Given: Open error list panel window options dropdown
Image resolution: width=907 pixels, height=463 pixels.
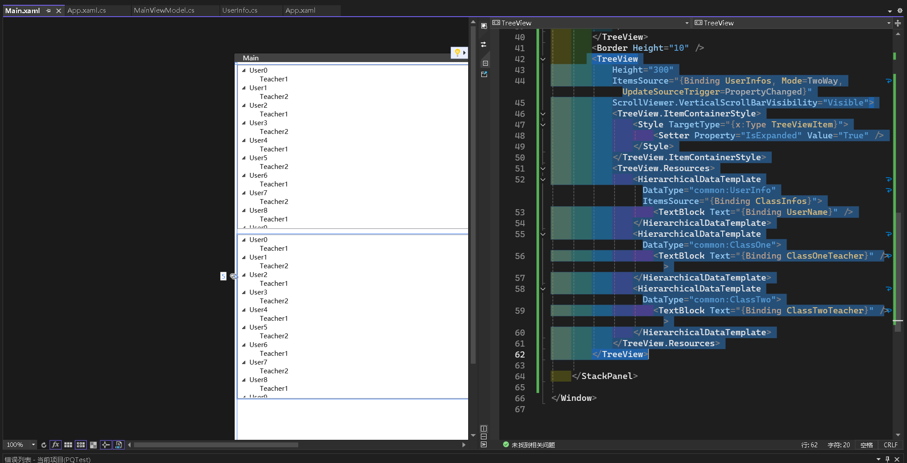Looking at the screenshot, I should pos(879,459).
